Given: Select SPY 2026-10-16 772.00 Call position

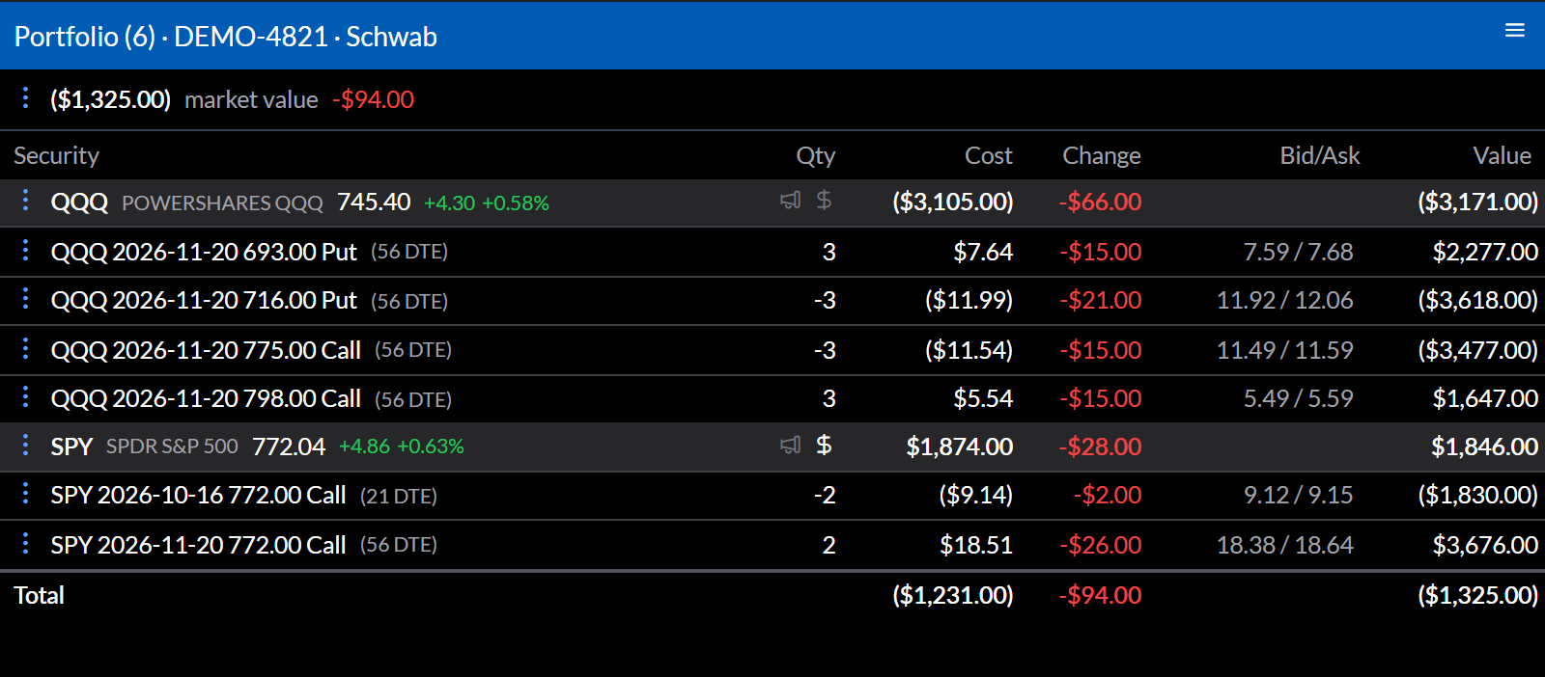Looking at the screenshot, I should [x=198, y=495].
